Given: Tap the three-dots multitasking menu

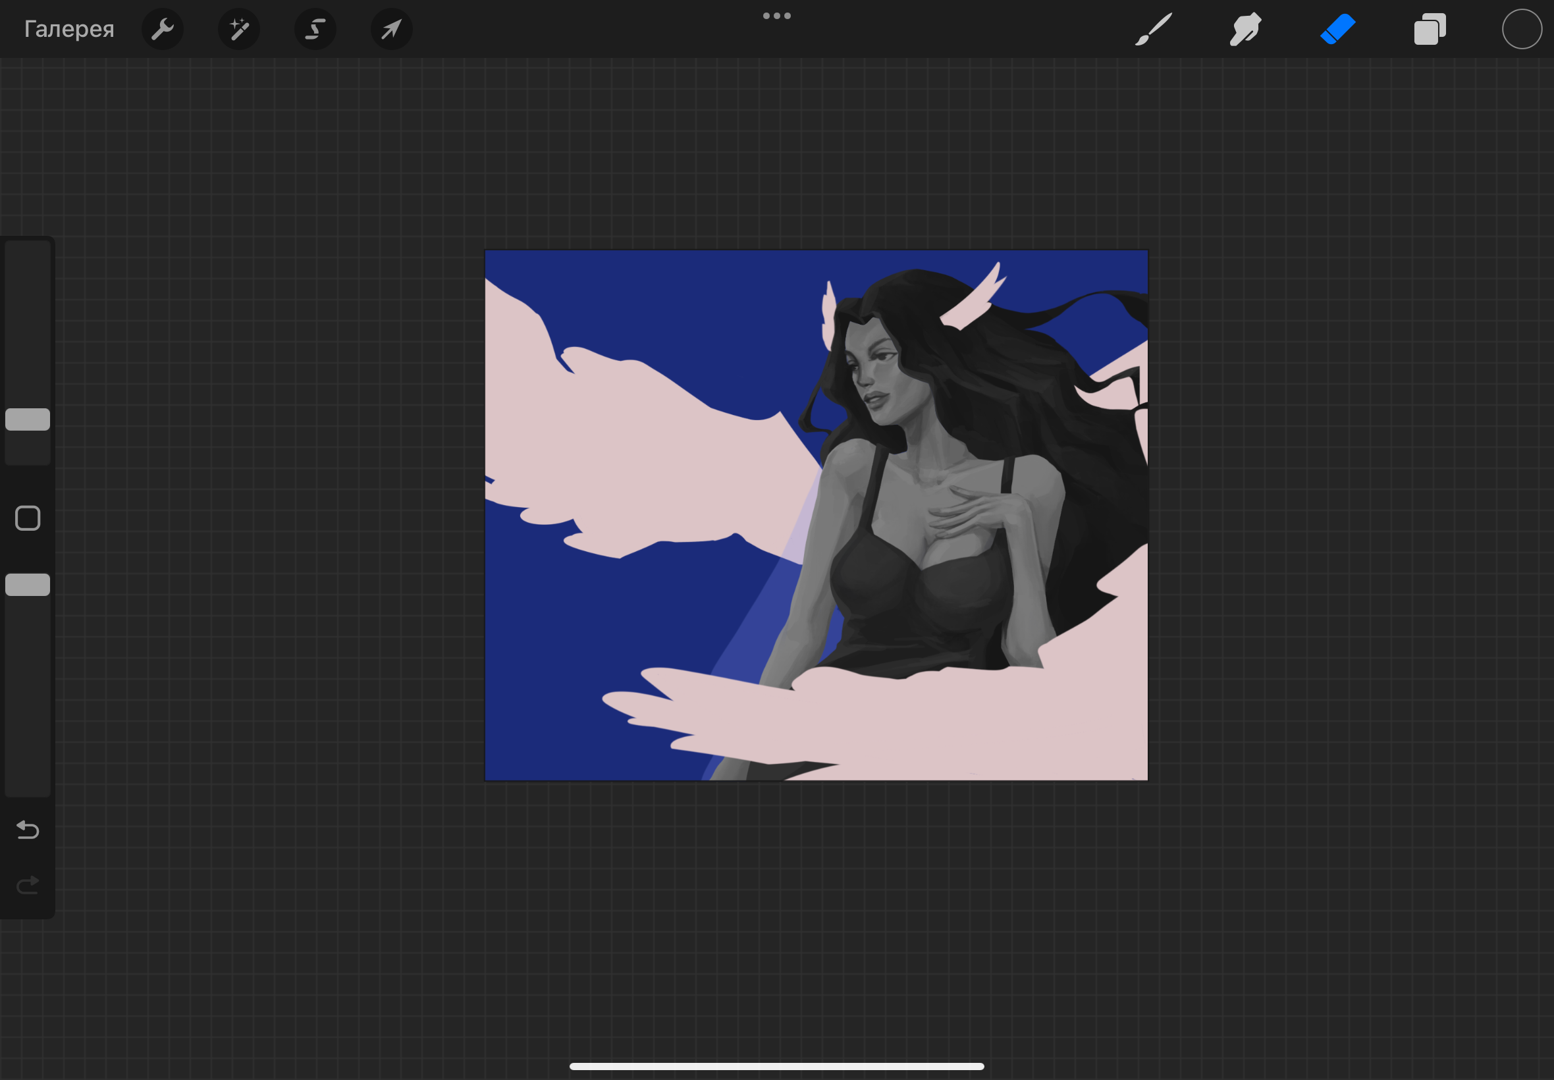Looking at the screenshot, I should coord(776,16).
